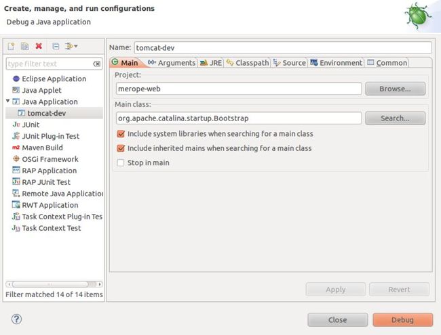Screen dimensions: 441x335
Task: Select RWT Application label in list
Action: (x=50, y=205)
